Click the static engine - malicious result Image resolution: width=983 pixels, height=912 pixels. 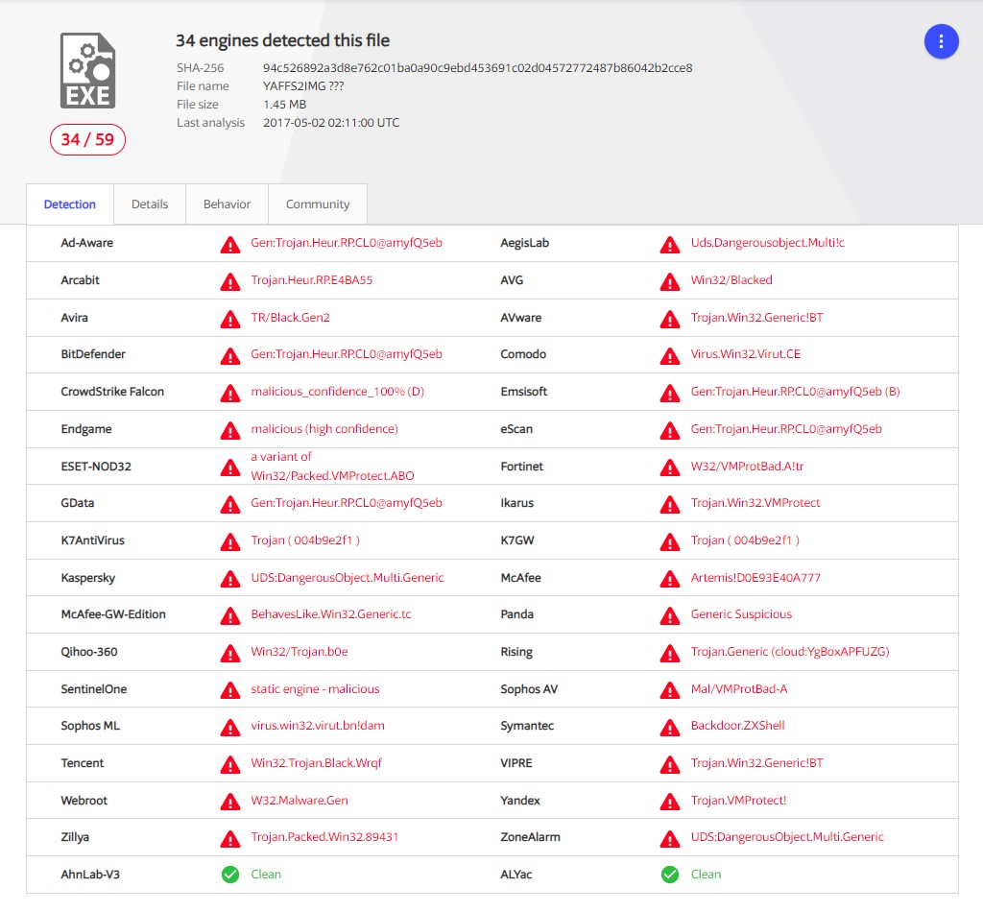315,689
